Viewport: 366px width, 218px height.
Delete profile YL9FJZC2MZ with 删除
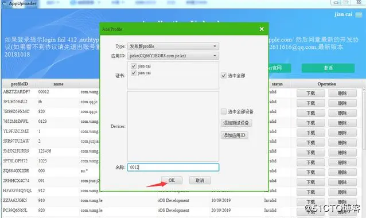coord(342,133)
